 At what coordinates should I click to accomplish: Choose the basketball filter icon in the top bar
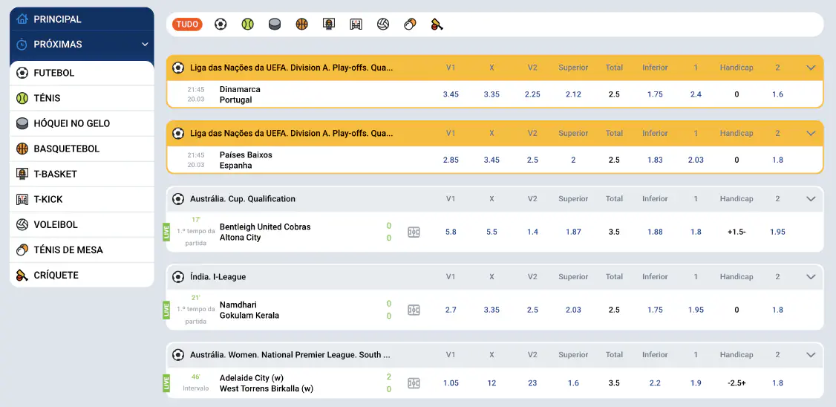[301, 25]
